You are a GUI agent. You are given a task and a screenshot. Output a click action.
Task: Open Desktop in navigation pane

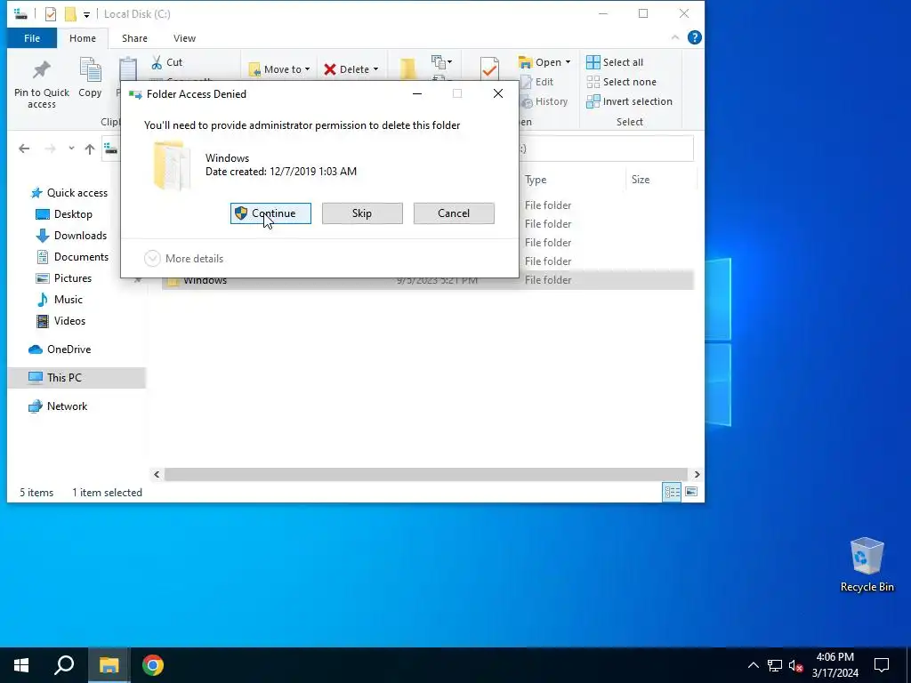(64, 214)
